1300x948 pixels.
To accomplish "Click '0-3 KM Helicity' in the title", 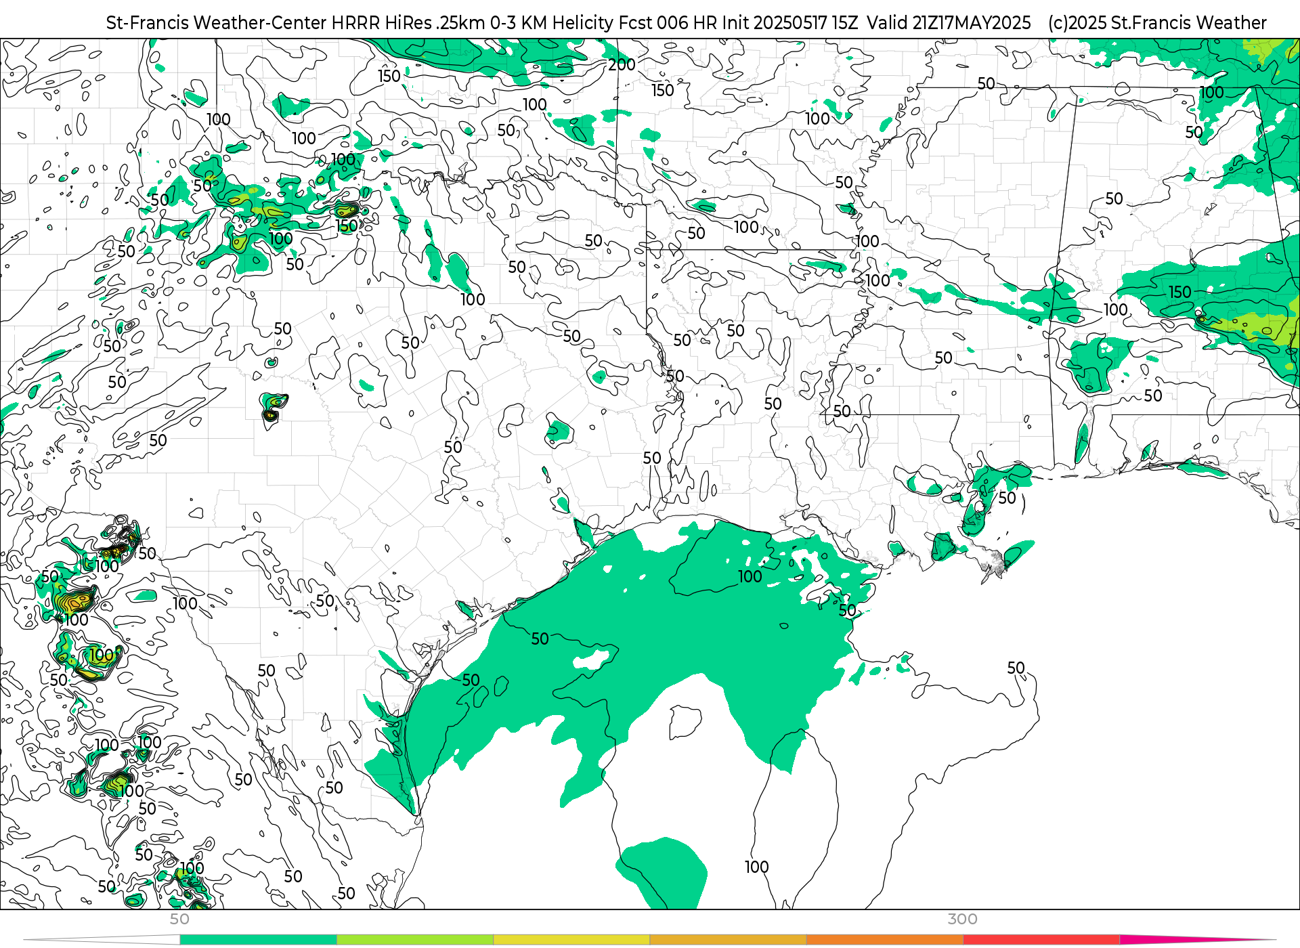I will tap(570, 23).
